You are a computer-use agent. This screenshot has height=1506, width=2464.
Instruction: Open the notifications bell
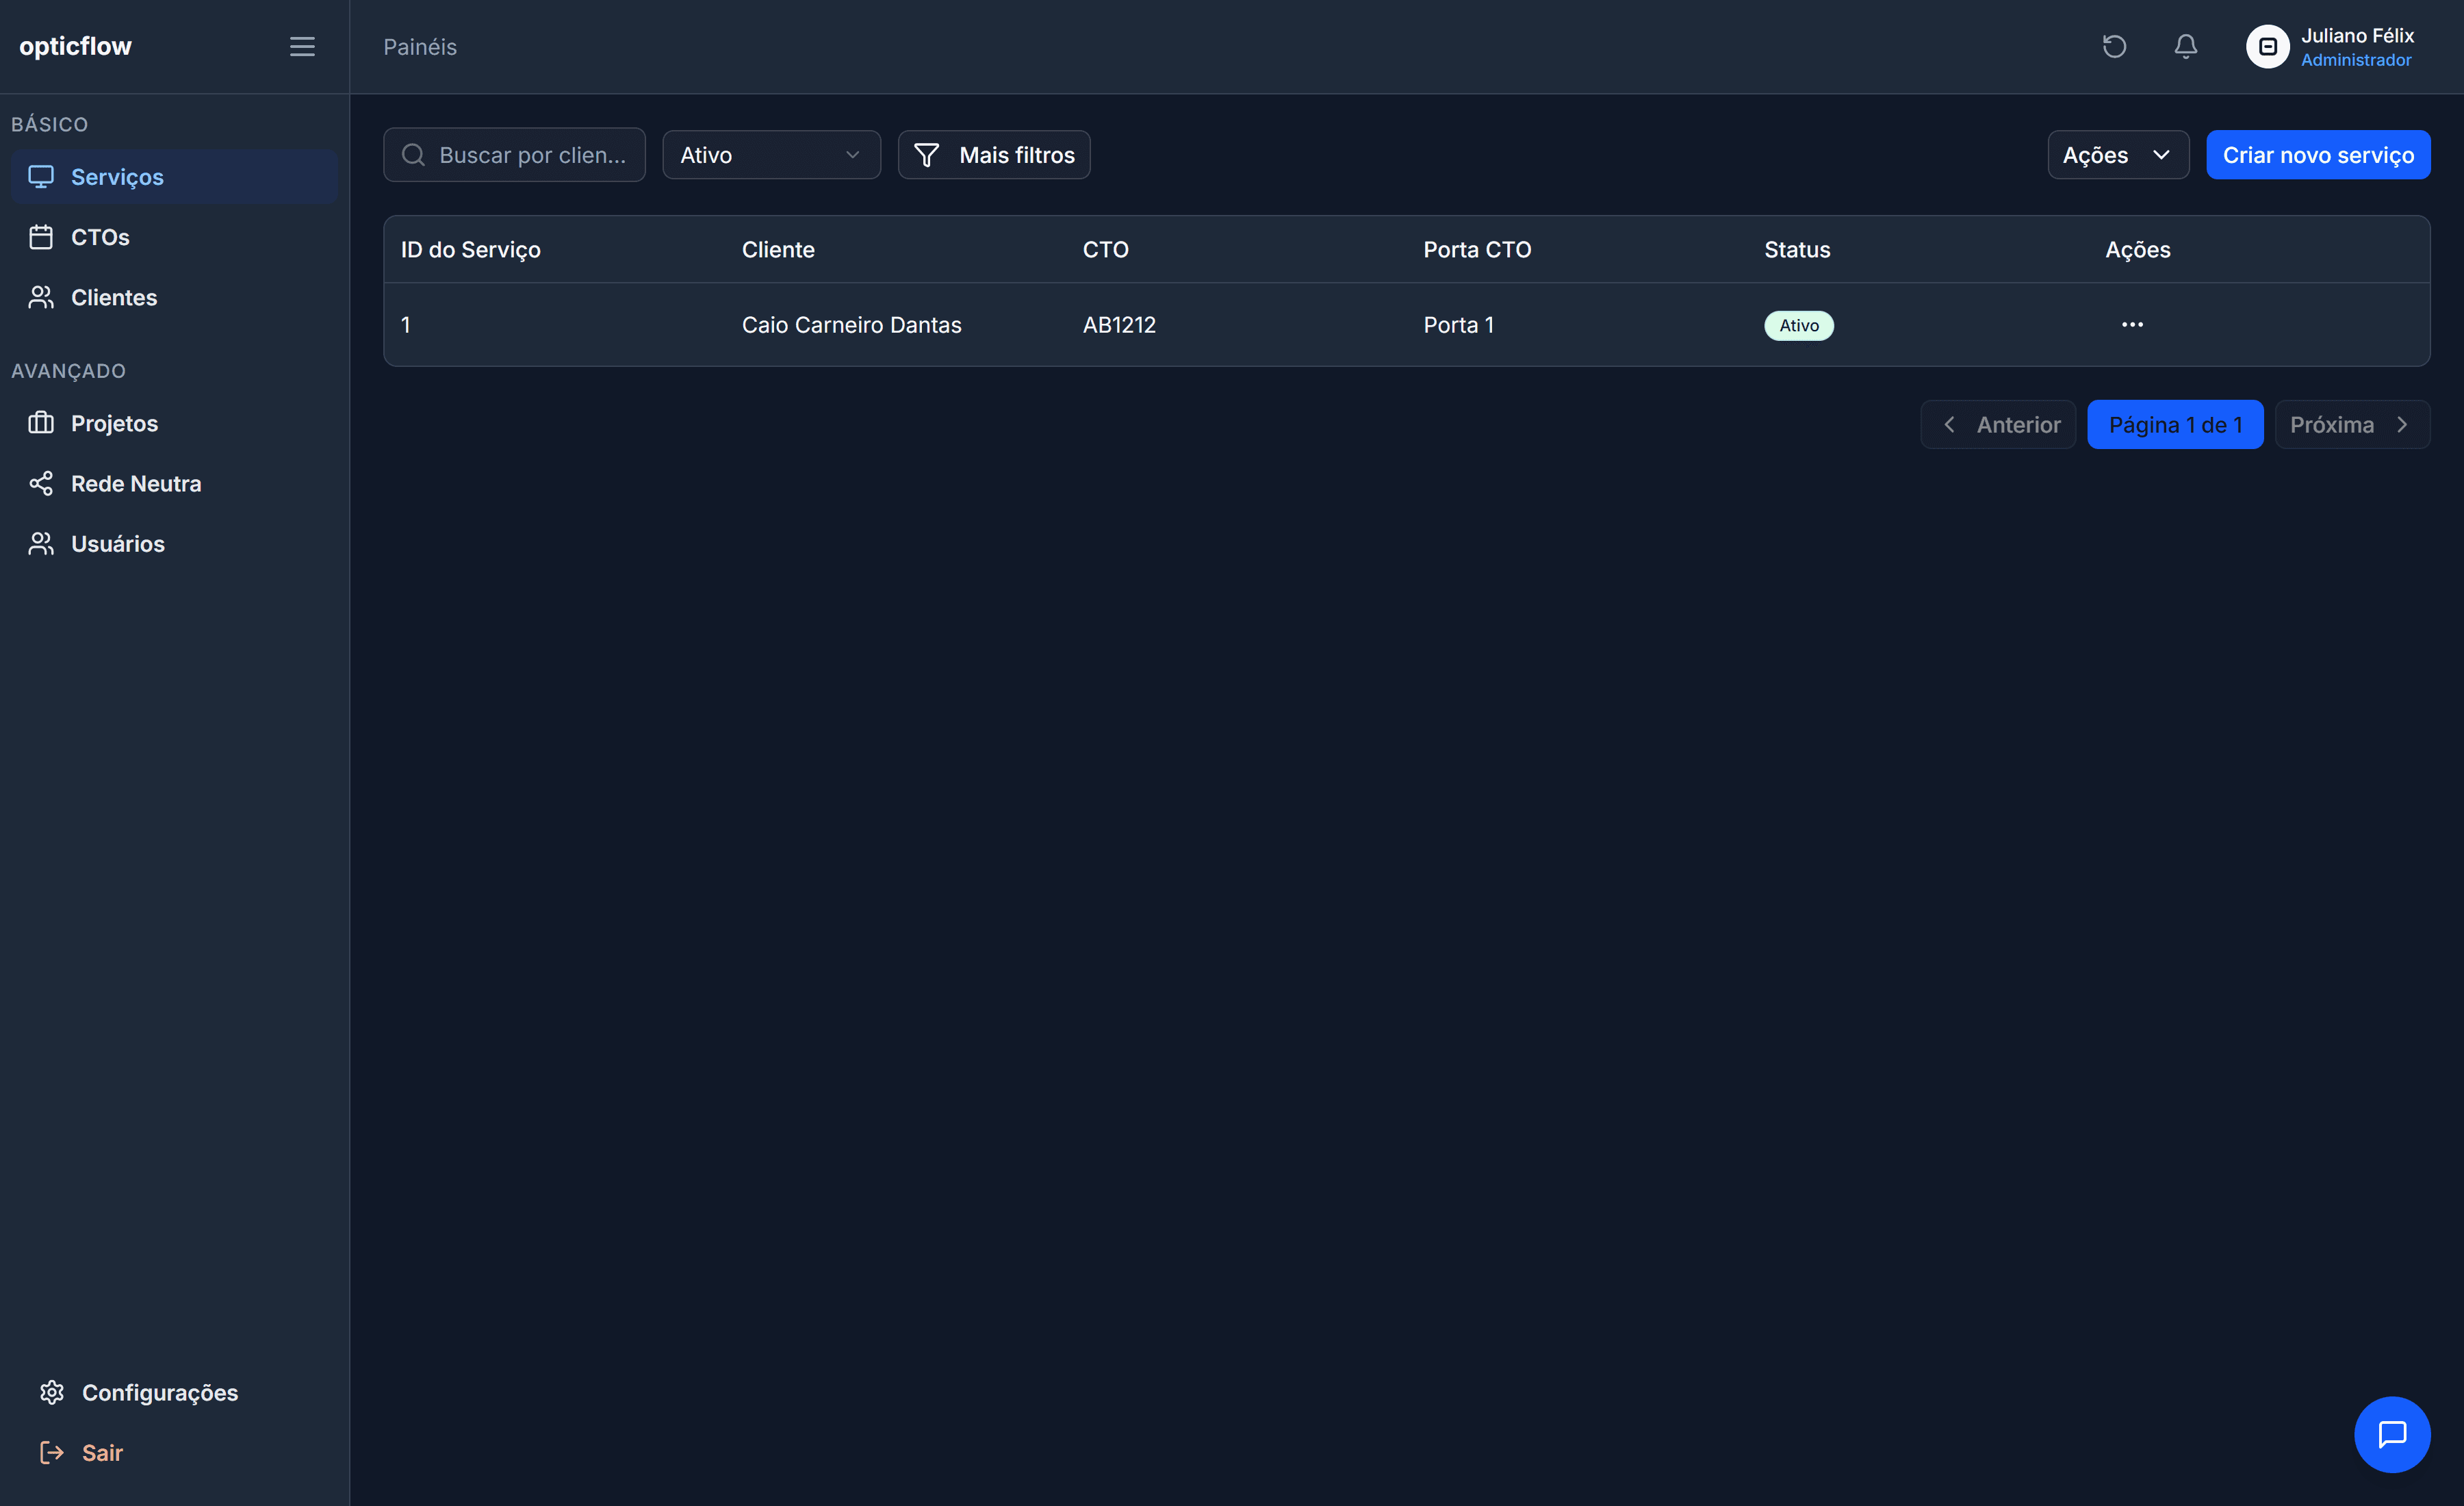(x=2186, y=47)
